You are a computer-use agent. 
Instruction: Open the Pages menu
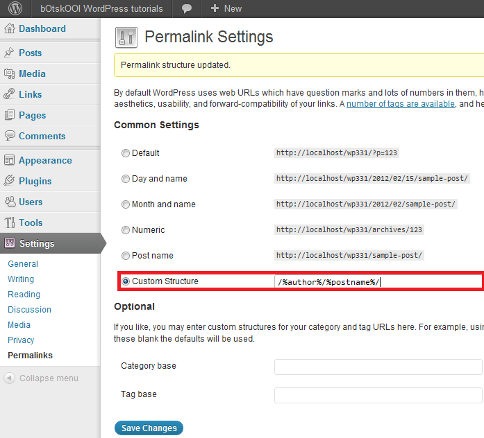[x=33, y=115]
